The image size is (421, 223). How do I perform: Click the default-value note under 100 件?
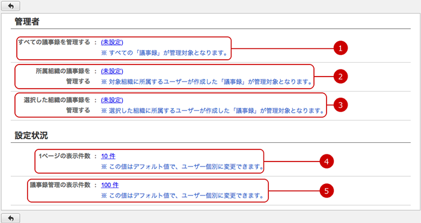pyautogui.click(x=182, y=195)
